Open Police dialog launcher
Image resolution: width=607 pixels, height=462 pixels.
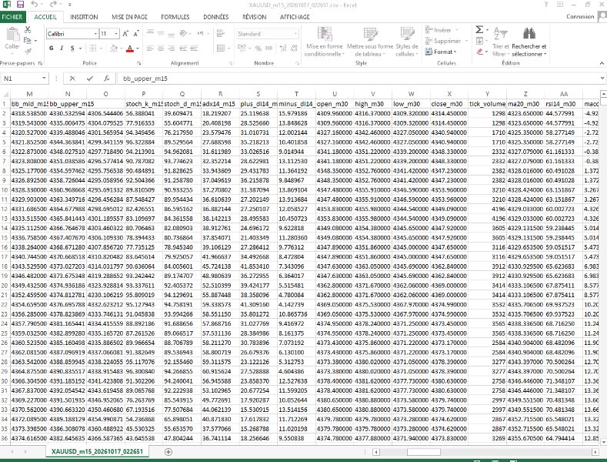click(139, 63)
